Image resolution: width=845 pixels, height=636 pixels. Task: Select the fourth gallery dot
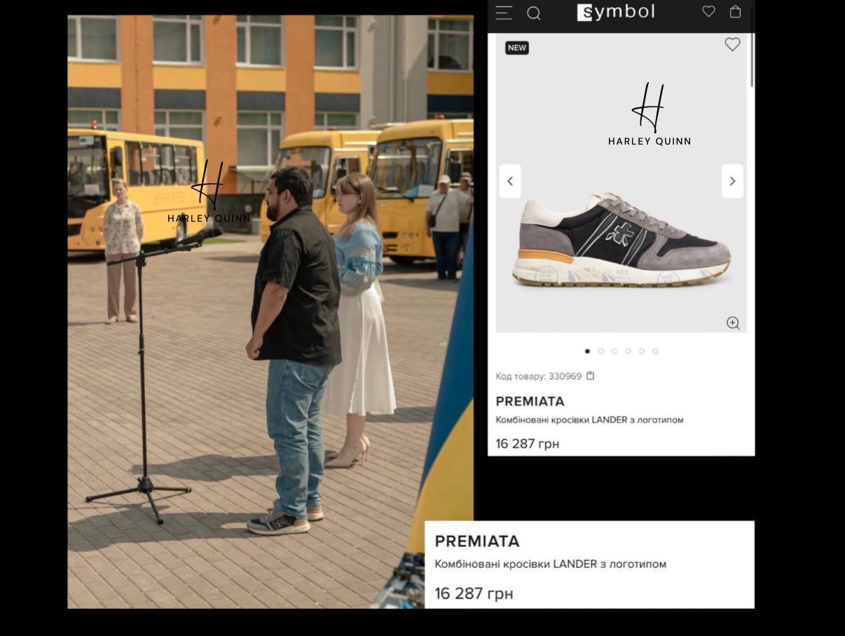(628, 351)
